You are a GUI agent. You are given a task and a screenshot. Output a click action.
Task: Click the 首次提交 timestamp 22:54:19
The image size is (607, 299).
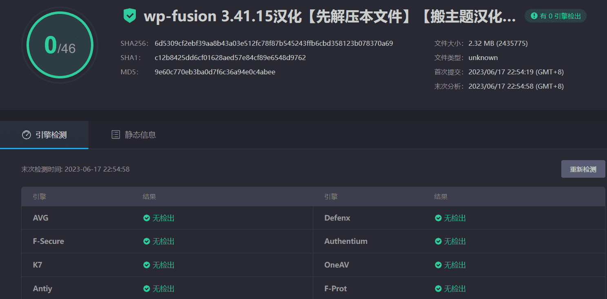pos(516,72)
